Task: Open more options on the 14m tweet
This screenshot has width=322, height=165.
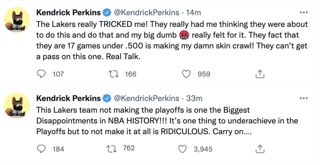Action: click(x=304, y=13)
